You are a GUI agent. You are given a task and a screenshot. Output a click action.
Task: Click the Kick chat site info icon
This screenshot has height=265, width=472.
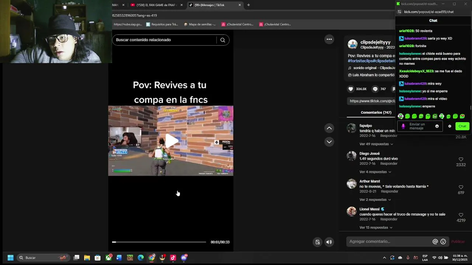[399, 12]
